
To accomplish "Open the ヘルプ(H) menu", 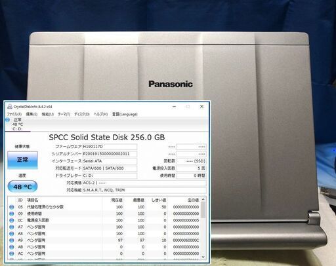I will (x=100, y=114).
